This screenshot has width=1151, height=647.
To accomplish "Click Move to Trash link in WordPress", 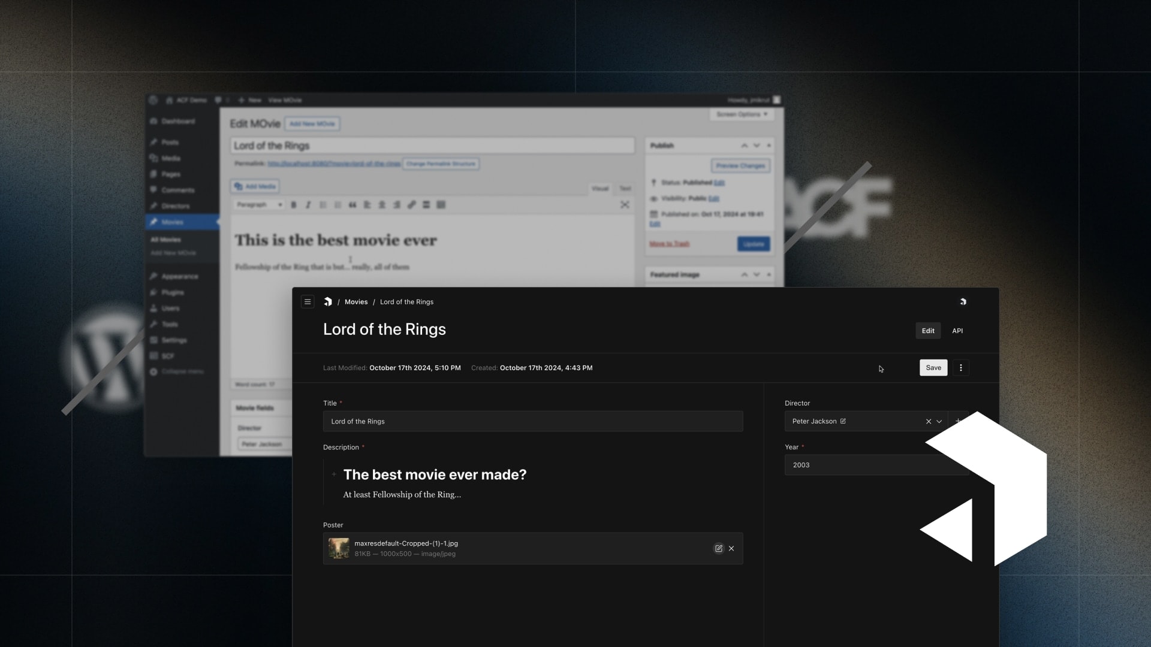I will (x=670, y=244).
